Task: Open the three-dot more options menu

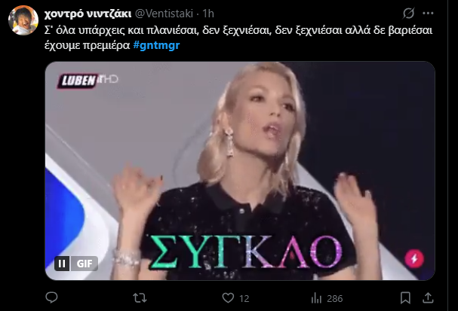Action: (428, 13)
